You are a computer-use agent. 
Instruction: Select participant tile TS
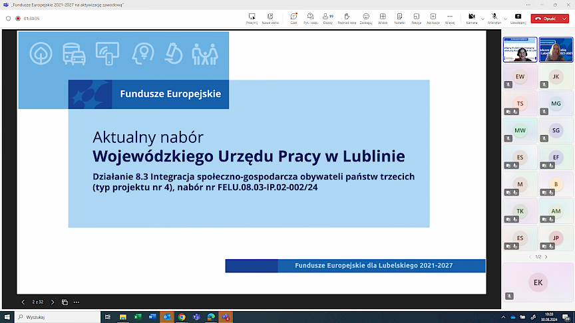tap(520, 104)
